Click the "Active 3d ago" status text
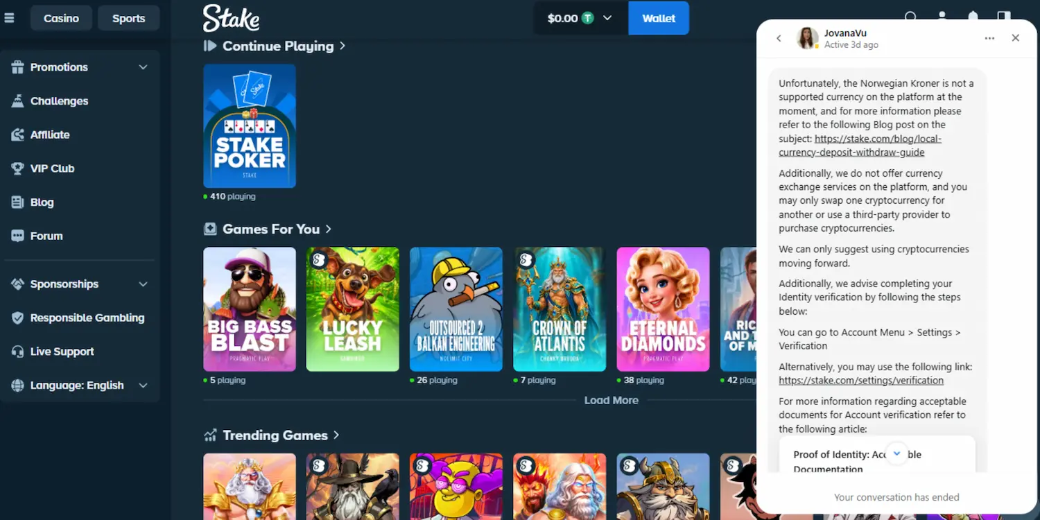This screenshot has width=1040, height=520. (x=851, y=45)
